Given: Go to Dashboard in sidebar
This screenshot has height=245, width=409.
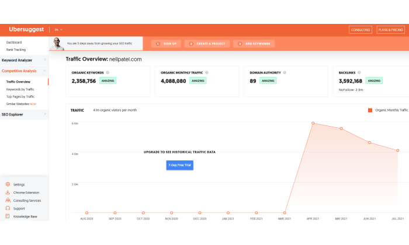Looking at the screenshot, I should (14, 42).
